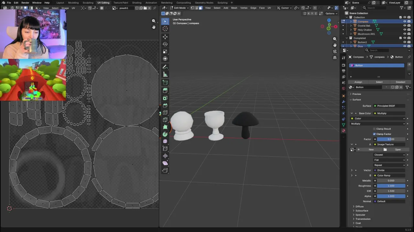Select the Spin tool
414x232 pixels.
point(165,134)
